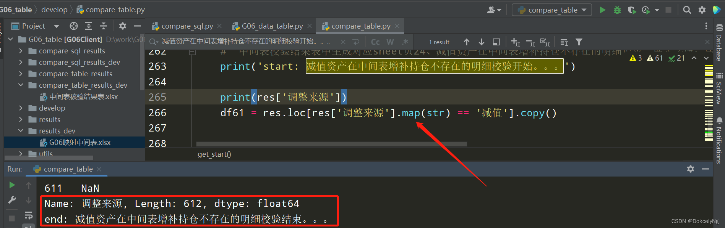Open compare_table run configuration dropdown
Screen dimensions: 725x228
551,10
